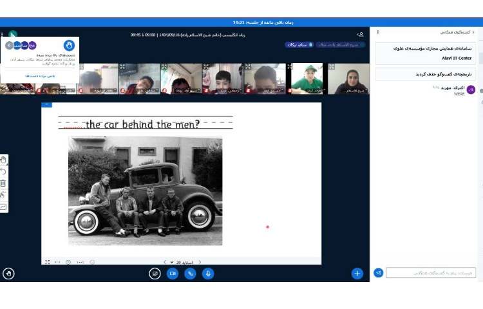Open the slide number dropdown
Viewport: 483px width, 309px height.
182,262
